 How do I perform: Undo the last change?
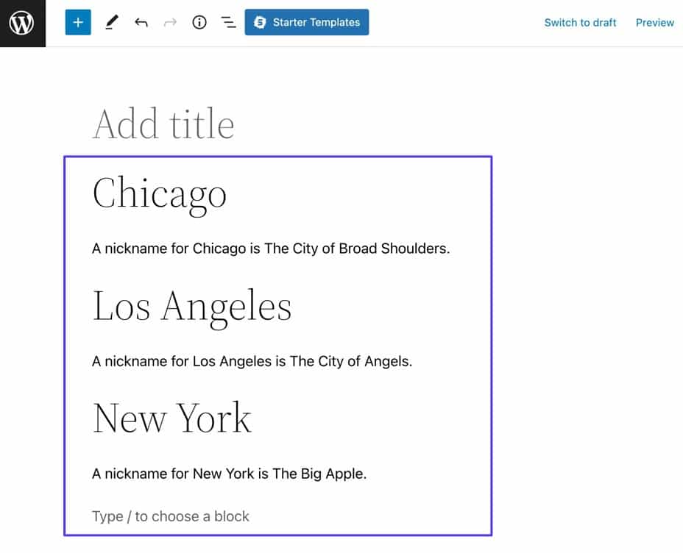pyautogui.click(x=141, y=22)
